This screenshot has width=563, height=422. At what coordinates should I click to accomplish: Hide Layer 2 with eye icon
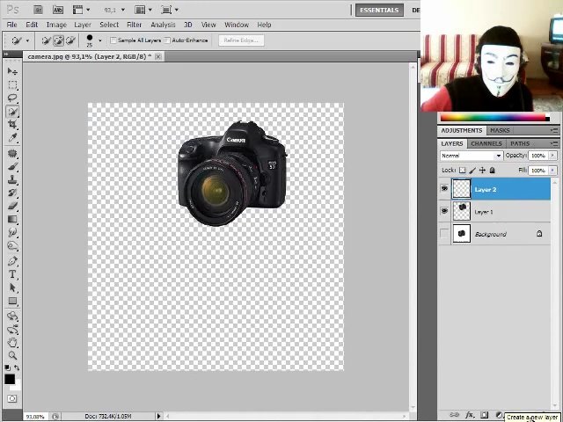(x=444, y=188)
